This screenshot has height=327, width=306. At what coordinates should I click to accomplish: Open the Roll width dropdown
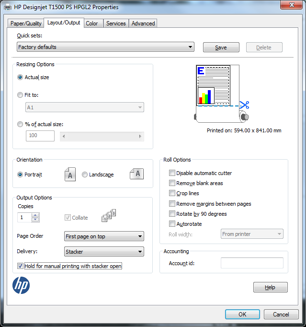click(x=252, y=234)
